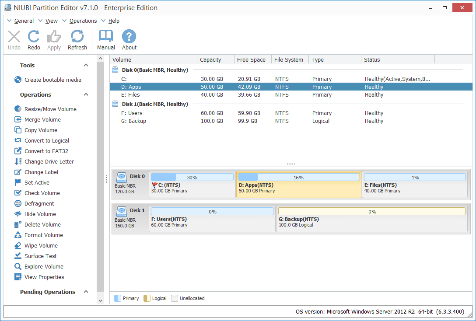Select the Hide Volume icon
Viewport: 476px width, 321px height.
(x=18, y=214)
